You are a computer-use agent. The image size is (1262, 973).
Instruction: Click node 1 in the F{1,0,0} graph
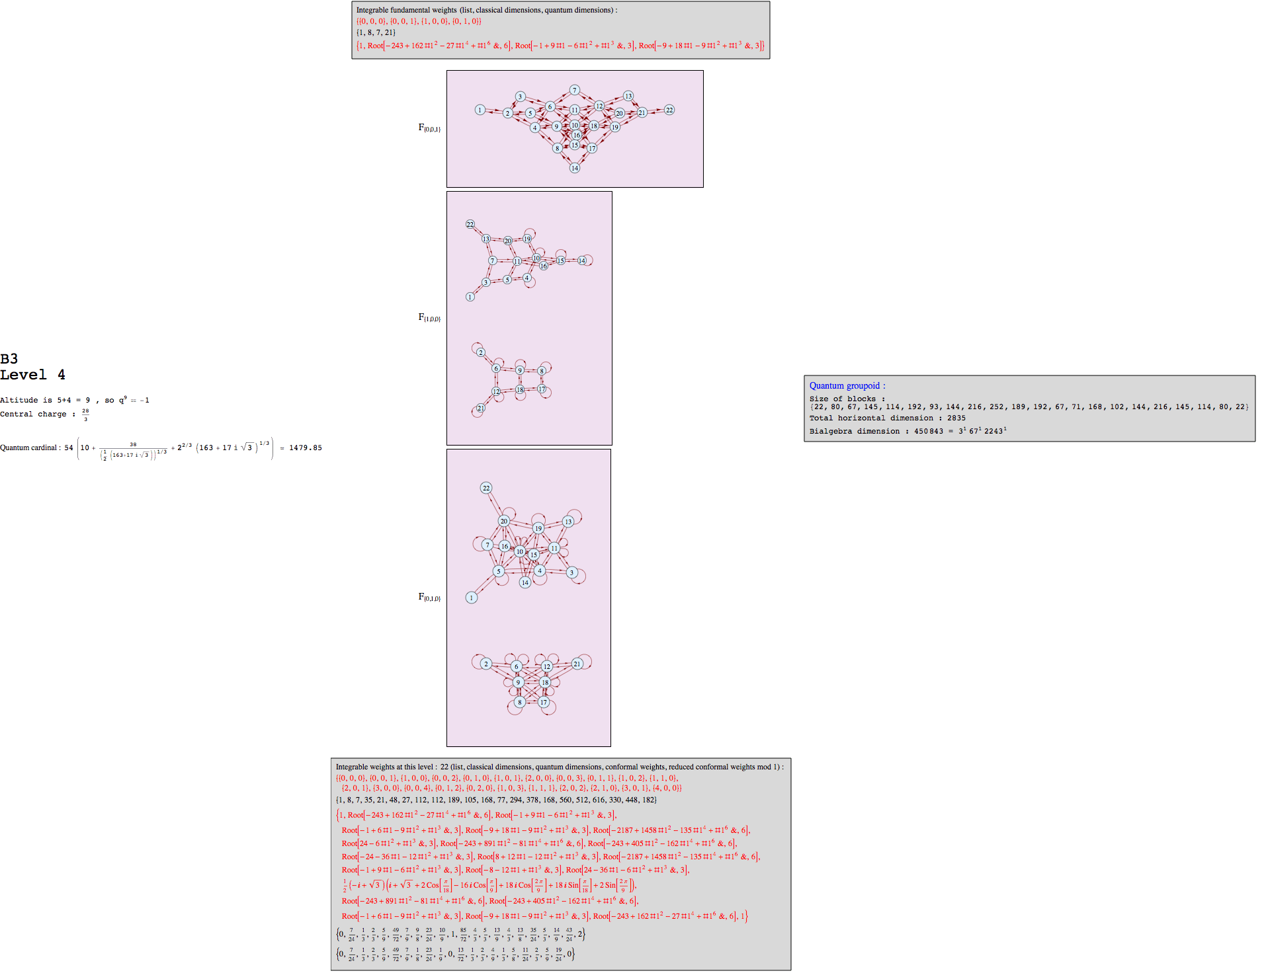[x=470, y=297]
